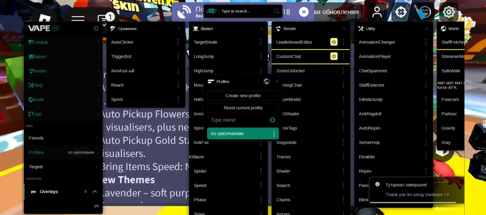
Task: Select the Legit category in Vape menu
Action: 63,114
